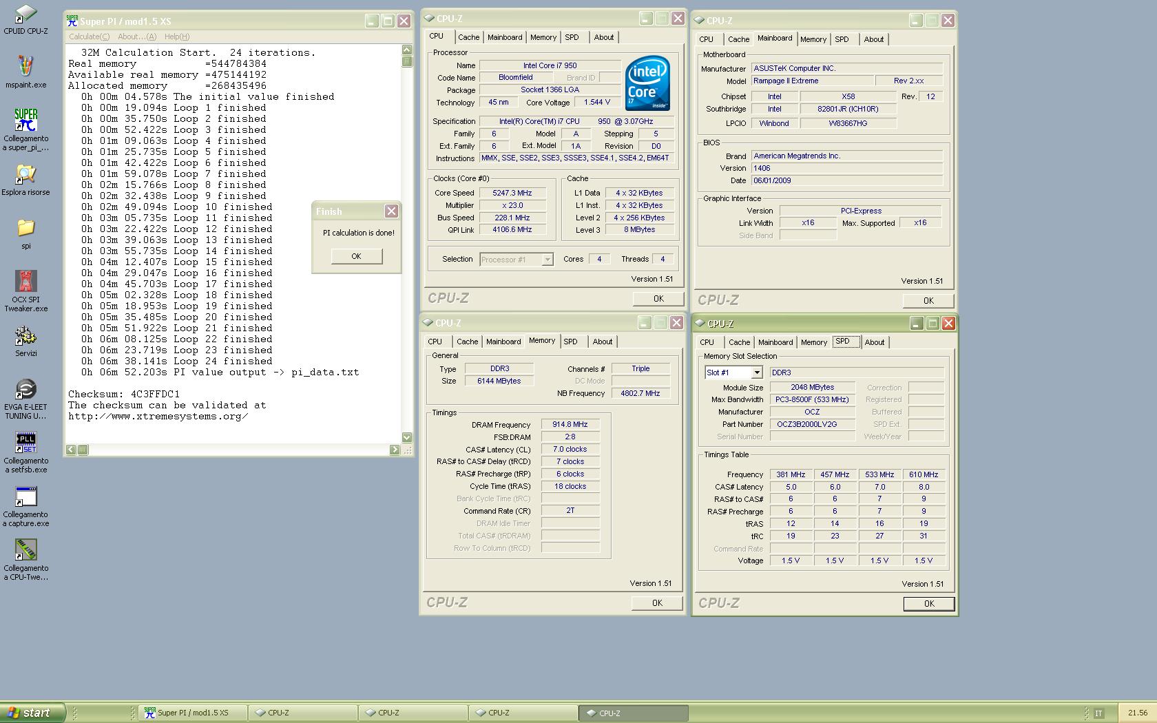The height and width of the screenshot is (723, 1157).
Task: Close the Finish dialog with the X
Action: (x=391, y=211)
